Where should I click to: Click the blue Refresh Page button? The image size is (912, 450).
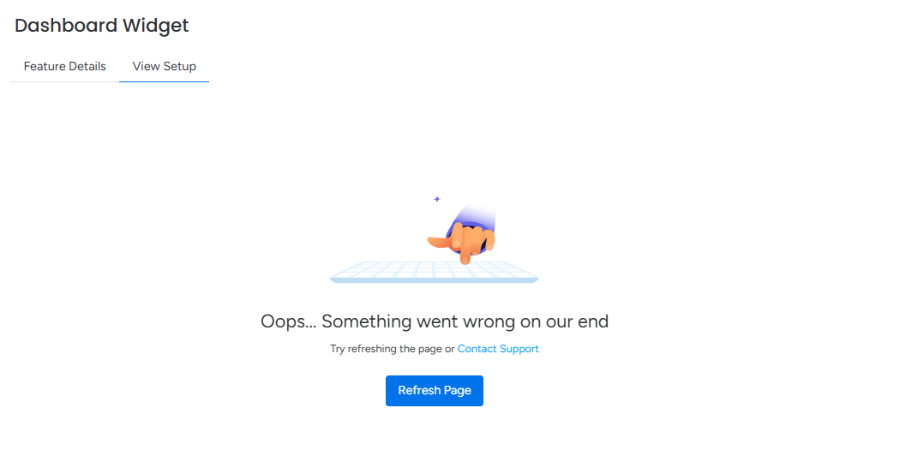pyautogui.click(x=435, y=391)
